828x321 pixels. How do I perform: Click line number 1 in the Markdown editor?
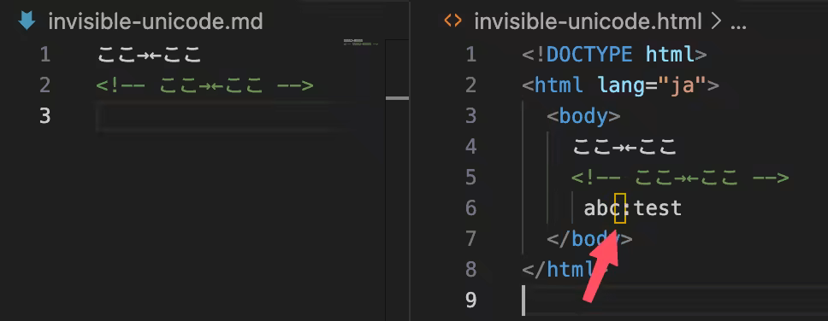pos(44,55)
